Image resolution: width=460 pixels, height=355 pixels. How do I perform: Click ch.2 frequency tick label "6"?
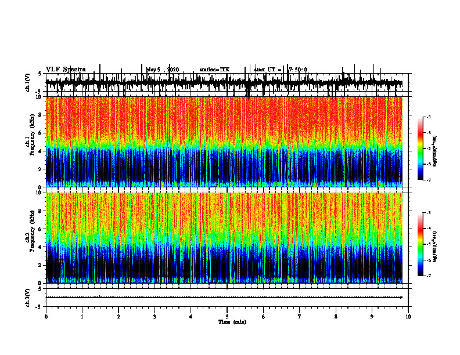click(x=41, y=229)
